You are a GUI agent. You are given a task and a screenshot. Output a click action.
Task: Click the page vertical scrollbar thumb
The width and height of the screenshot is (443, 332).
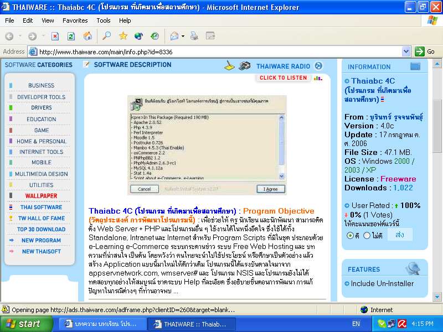(437, 126)
